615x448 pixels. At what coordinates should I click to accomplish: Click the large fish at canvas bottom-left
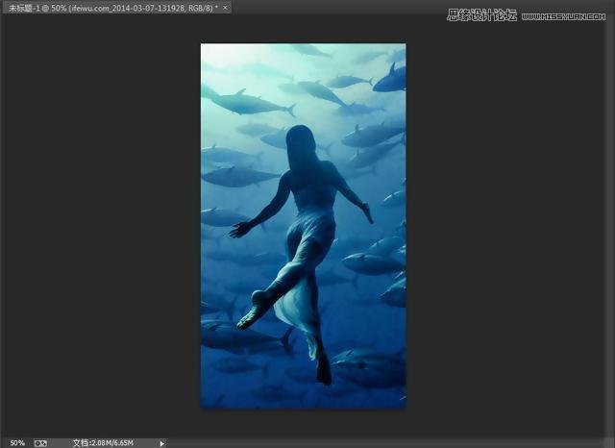(x=240, y=338)
